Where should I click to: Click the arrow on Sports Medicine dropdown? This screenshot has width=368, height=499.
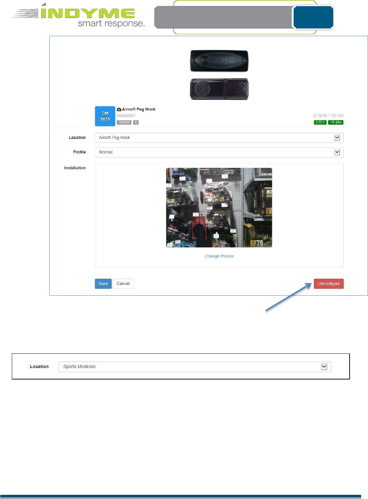coord(324,367)
